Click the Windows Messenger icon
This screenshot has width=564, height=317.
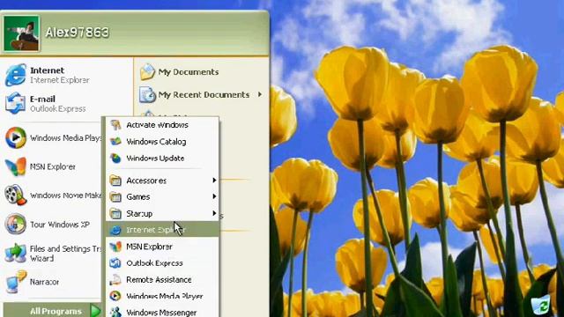tap(115, 312)
